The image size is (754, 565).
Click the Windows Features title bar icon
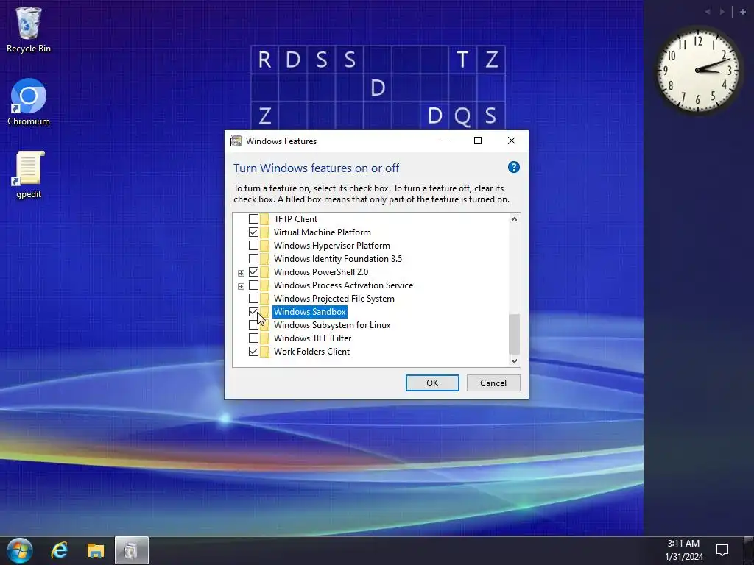236,141
